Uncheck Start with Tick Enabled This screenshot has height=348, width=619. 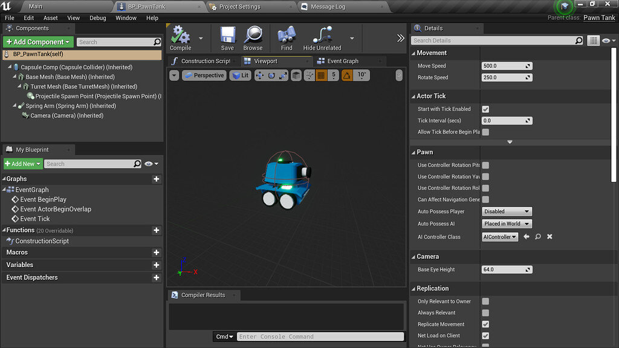tap(485, 109)
